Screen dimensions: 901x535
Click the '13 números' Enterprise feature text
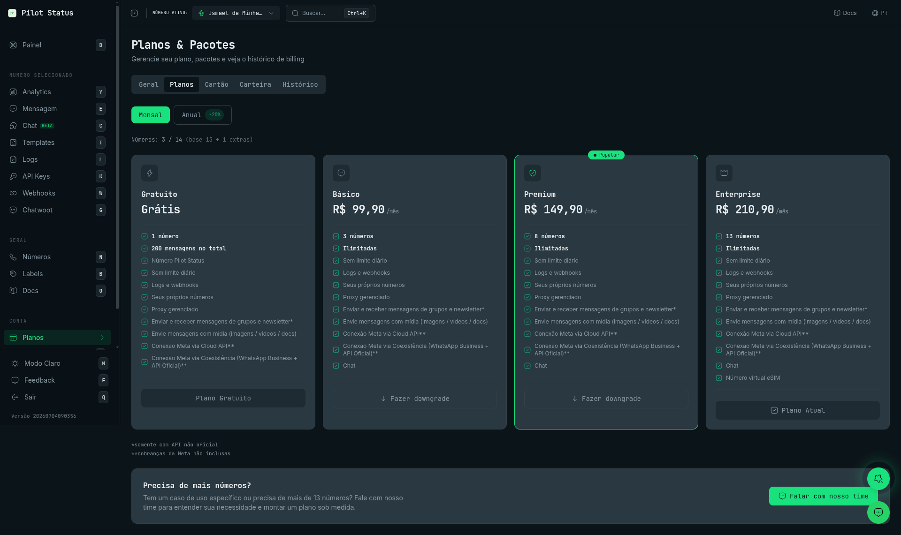[742, 236]
